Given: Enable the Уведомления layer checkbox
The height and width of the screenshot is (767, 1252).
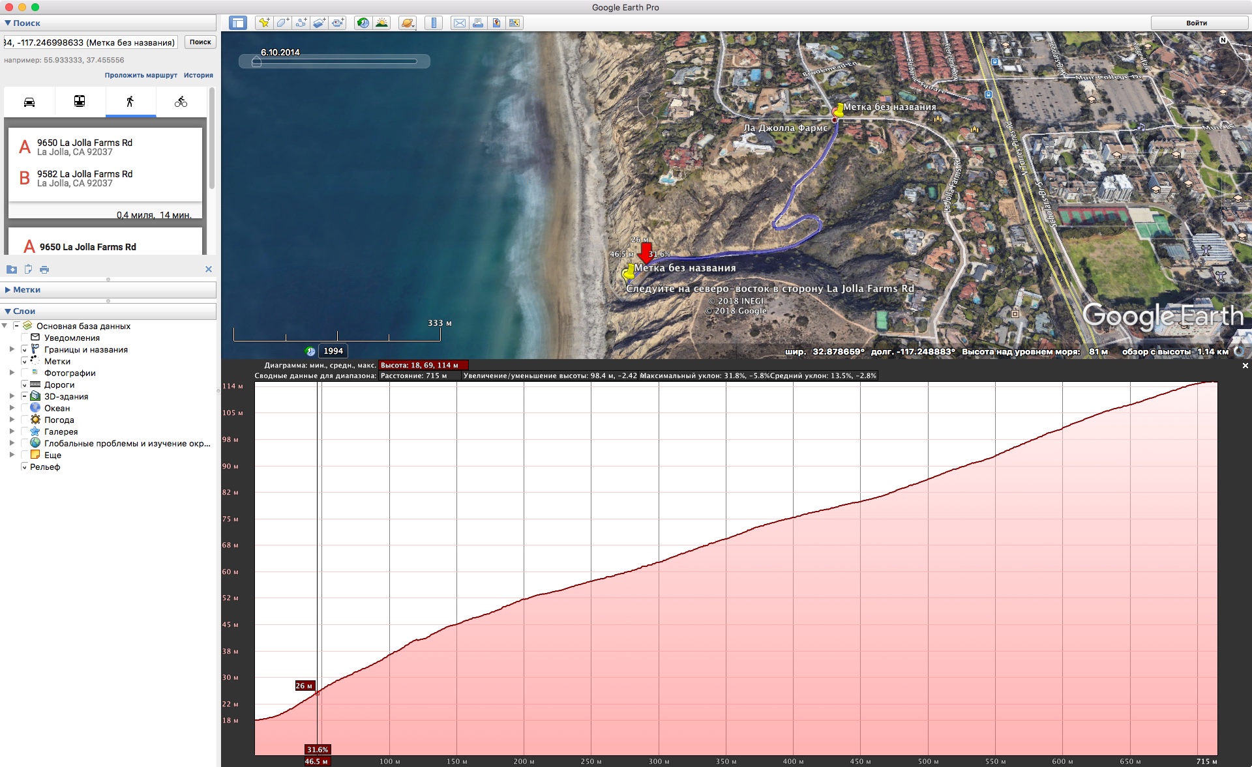Looking at the screenshot, I should coord(25,338).
